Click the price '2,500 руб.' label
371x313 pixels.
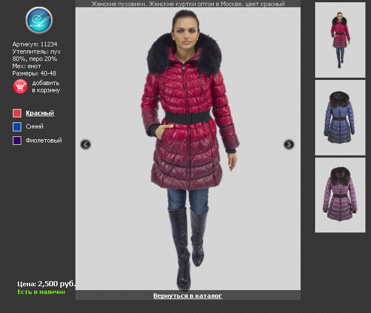click(47, 284)
